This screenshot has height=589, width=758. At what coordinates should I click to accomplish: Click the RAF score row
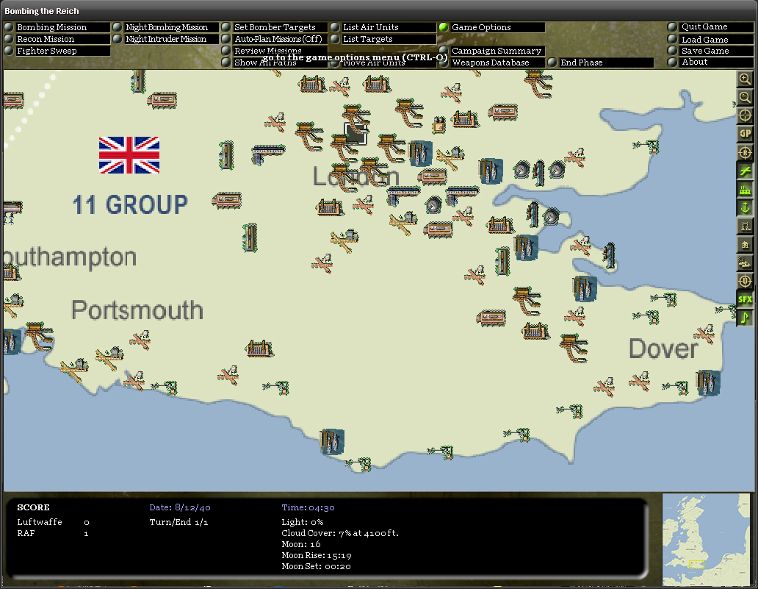(53, 533)
